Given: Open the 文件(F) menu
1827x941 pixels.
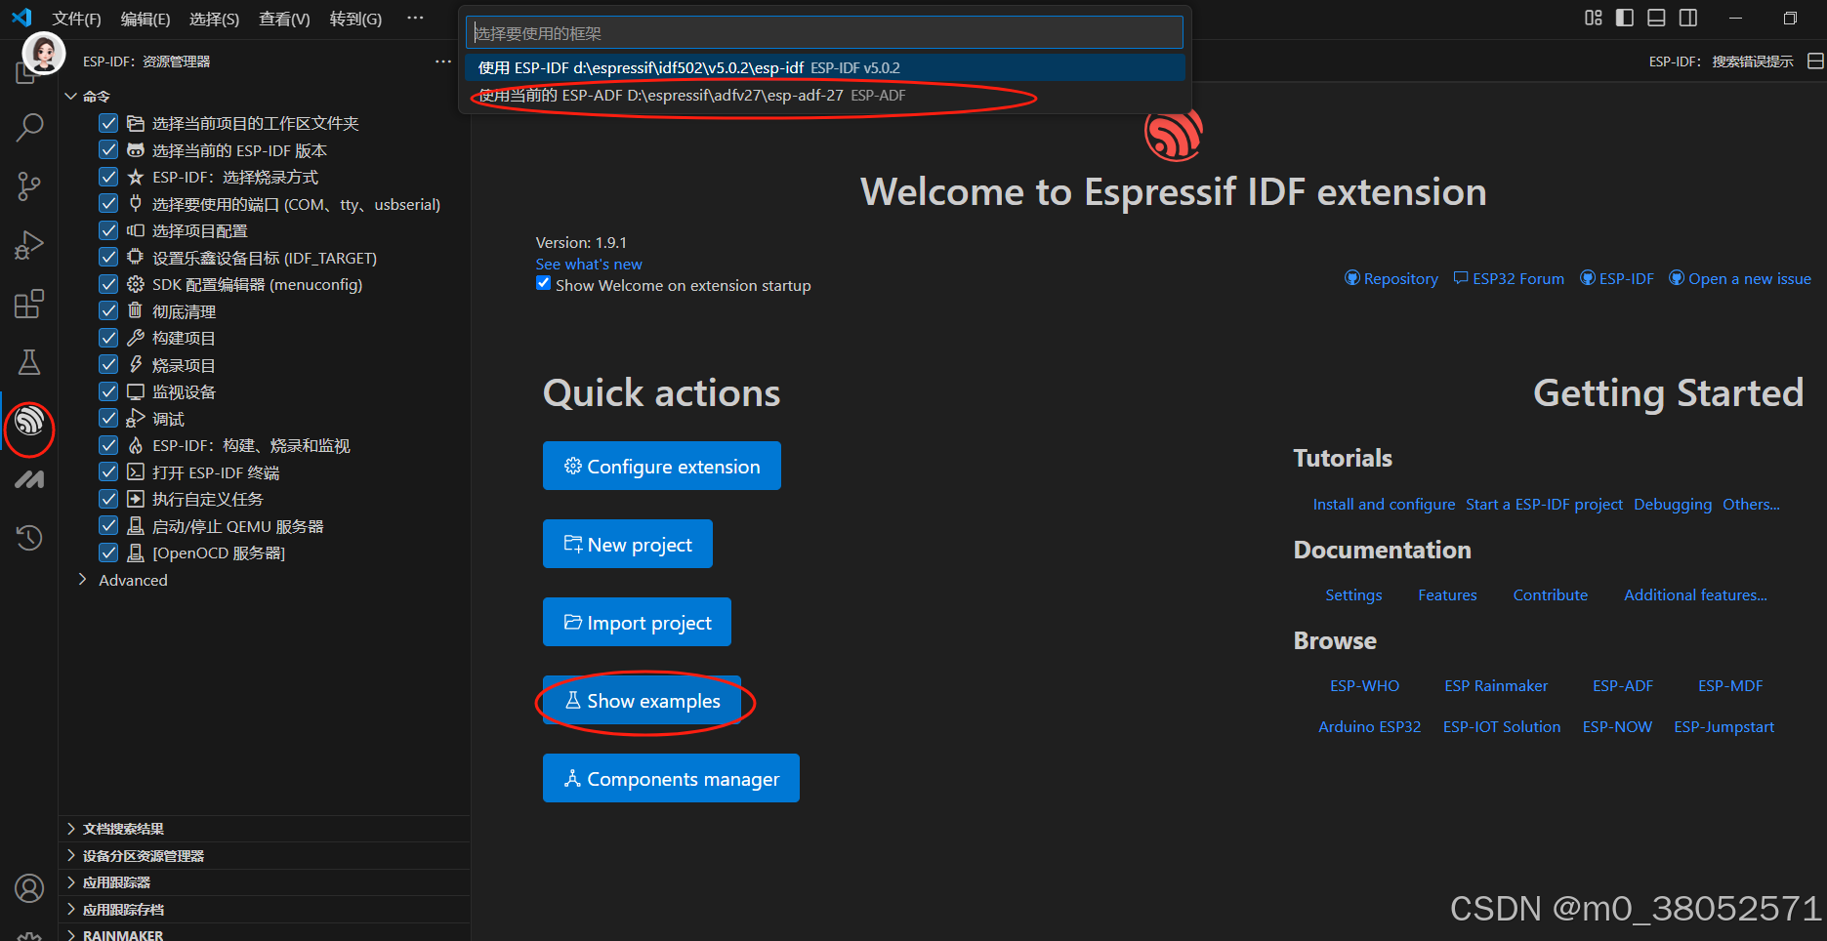Looking at the screenshot, I should coord(75,18).
